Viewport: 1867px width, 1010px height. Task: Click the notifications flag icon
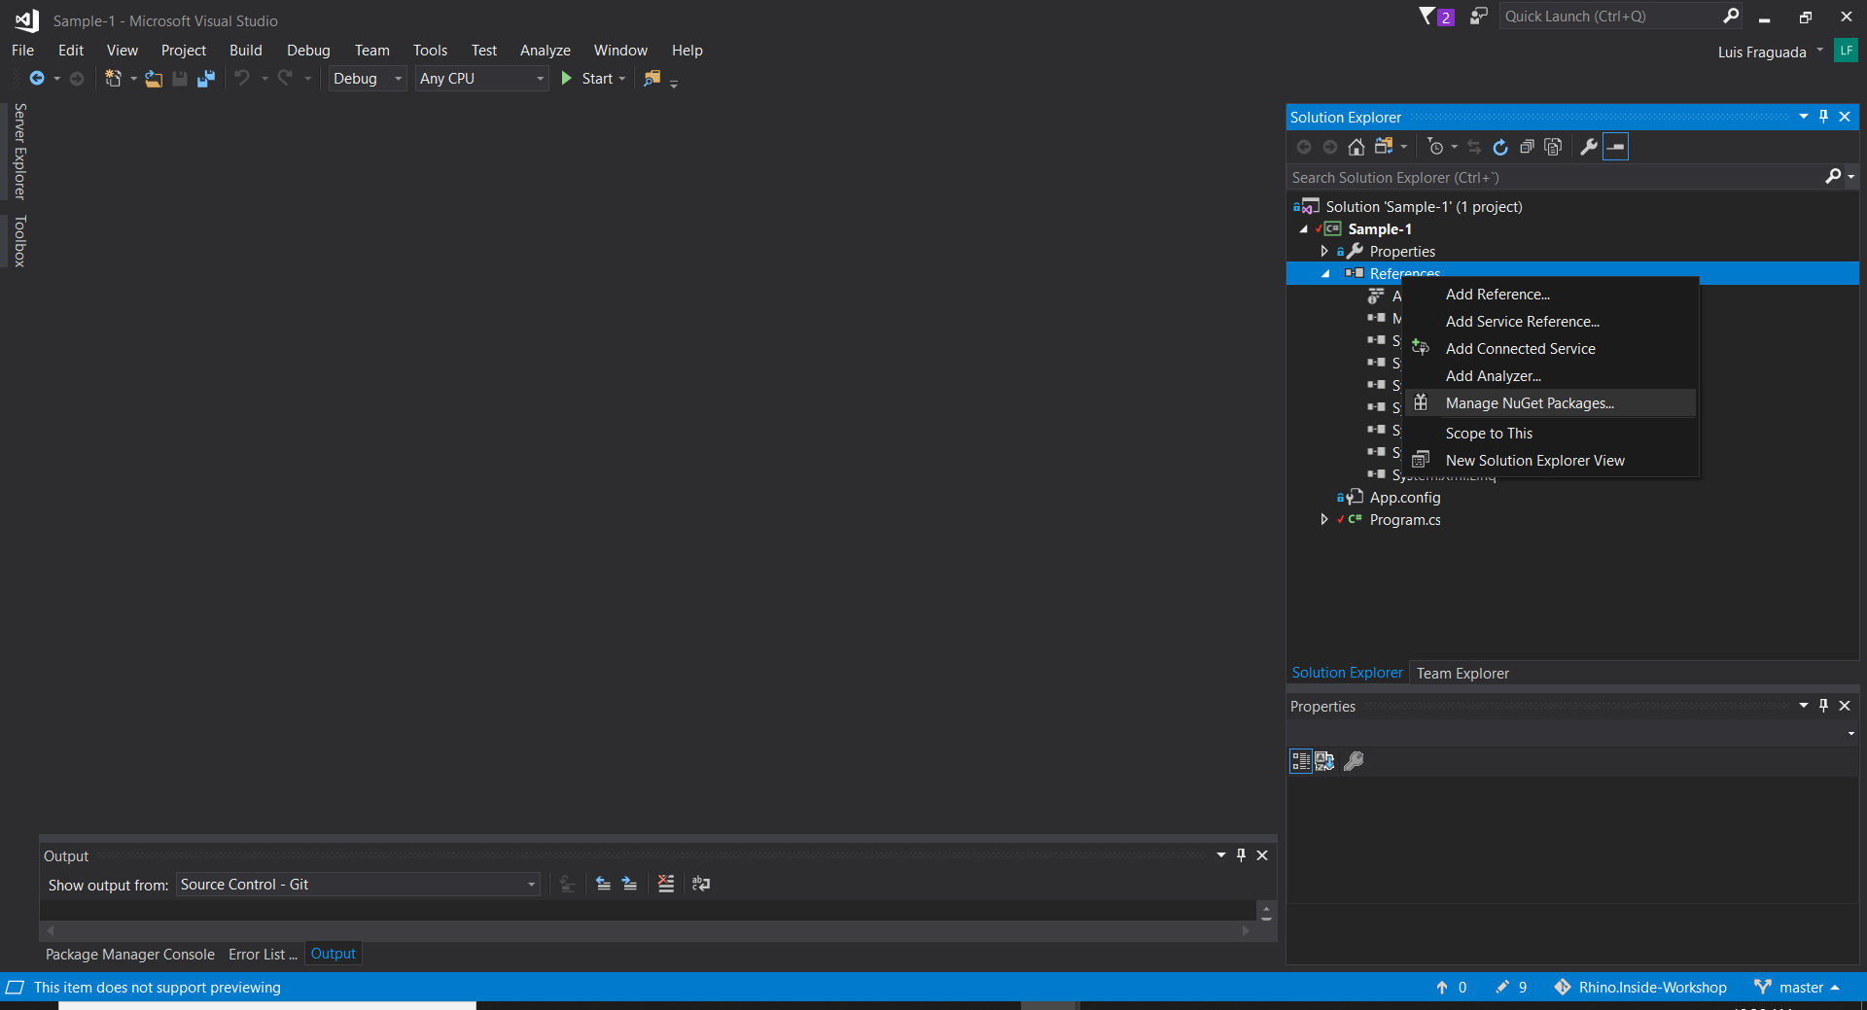(1427, 16)
